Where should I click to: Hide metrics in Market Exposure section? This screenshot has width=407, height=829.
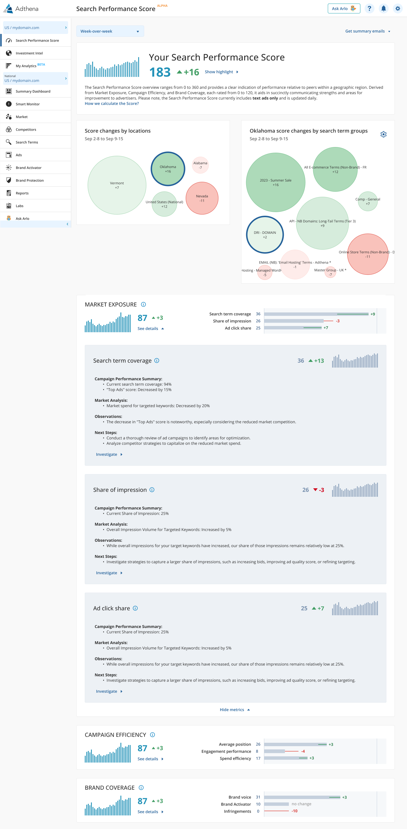[x=235, y=710]
